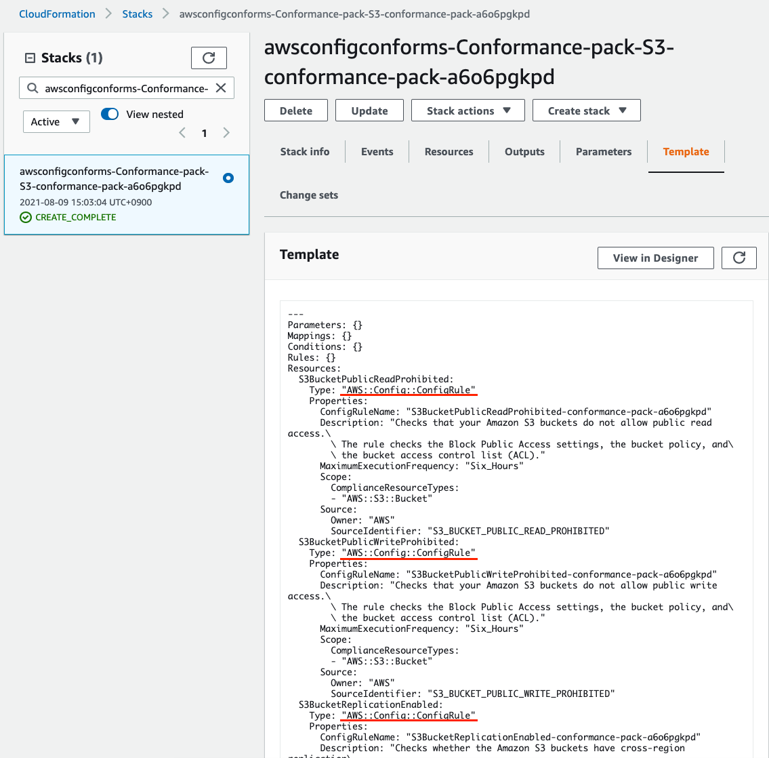Click SourceIdentifier S3_BUCKET_PUBLIC_READ_PROHIBITED line
769x758 pixels.
click(470, 532)
